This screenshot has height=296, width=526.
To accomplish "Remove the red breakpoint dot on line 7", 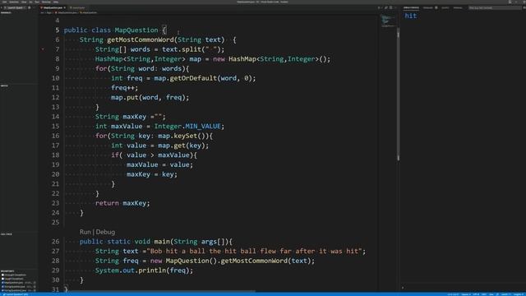I will pyautogui.click(x=43, y=49).
